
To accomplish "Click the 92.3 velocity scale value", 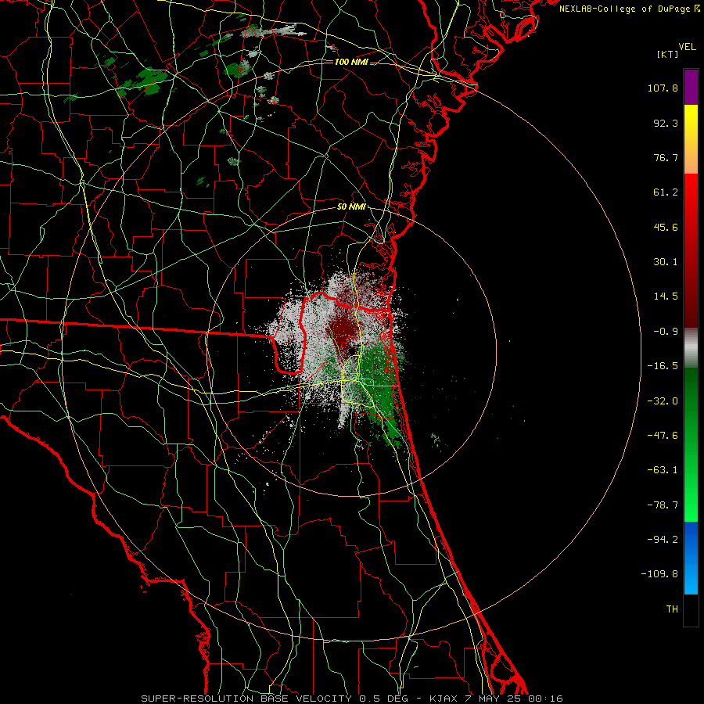I will tap(666, 123).
